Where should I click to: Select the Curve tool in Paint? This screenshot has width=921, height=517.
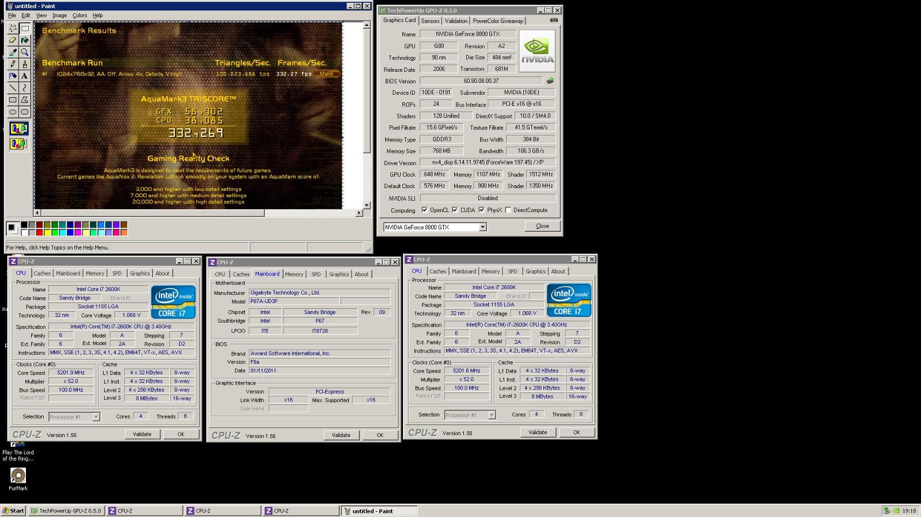tap(25, 88)
